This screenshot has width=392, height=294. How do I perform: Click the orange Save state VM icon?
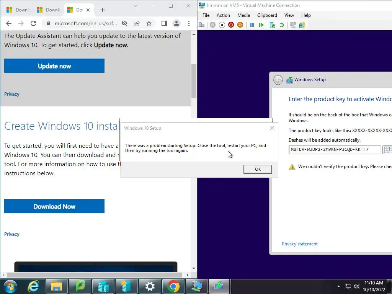point(240,25)
